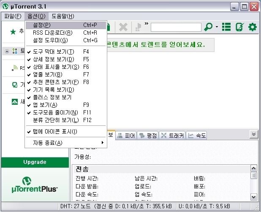
Task: Click the toolbar search input field
Action: pyautogui.click(x=176, y=27)
